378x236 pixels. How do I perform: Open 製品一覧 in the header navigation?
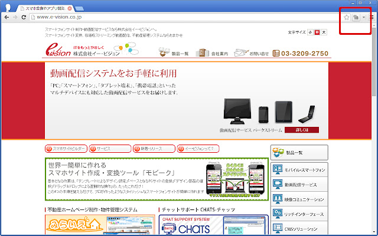tap(180, 54)
